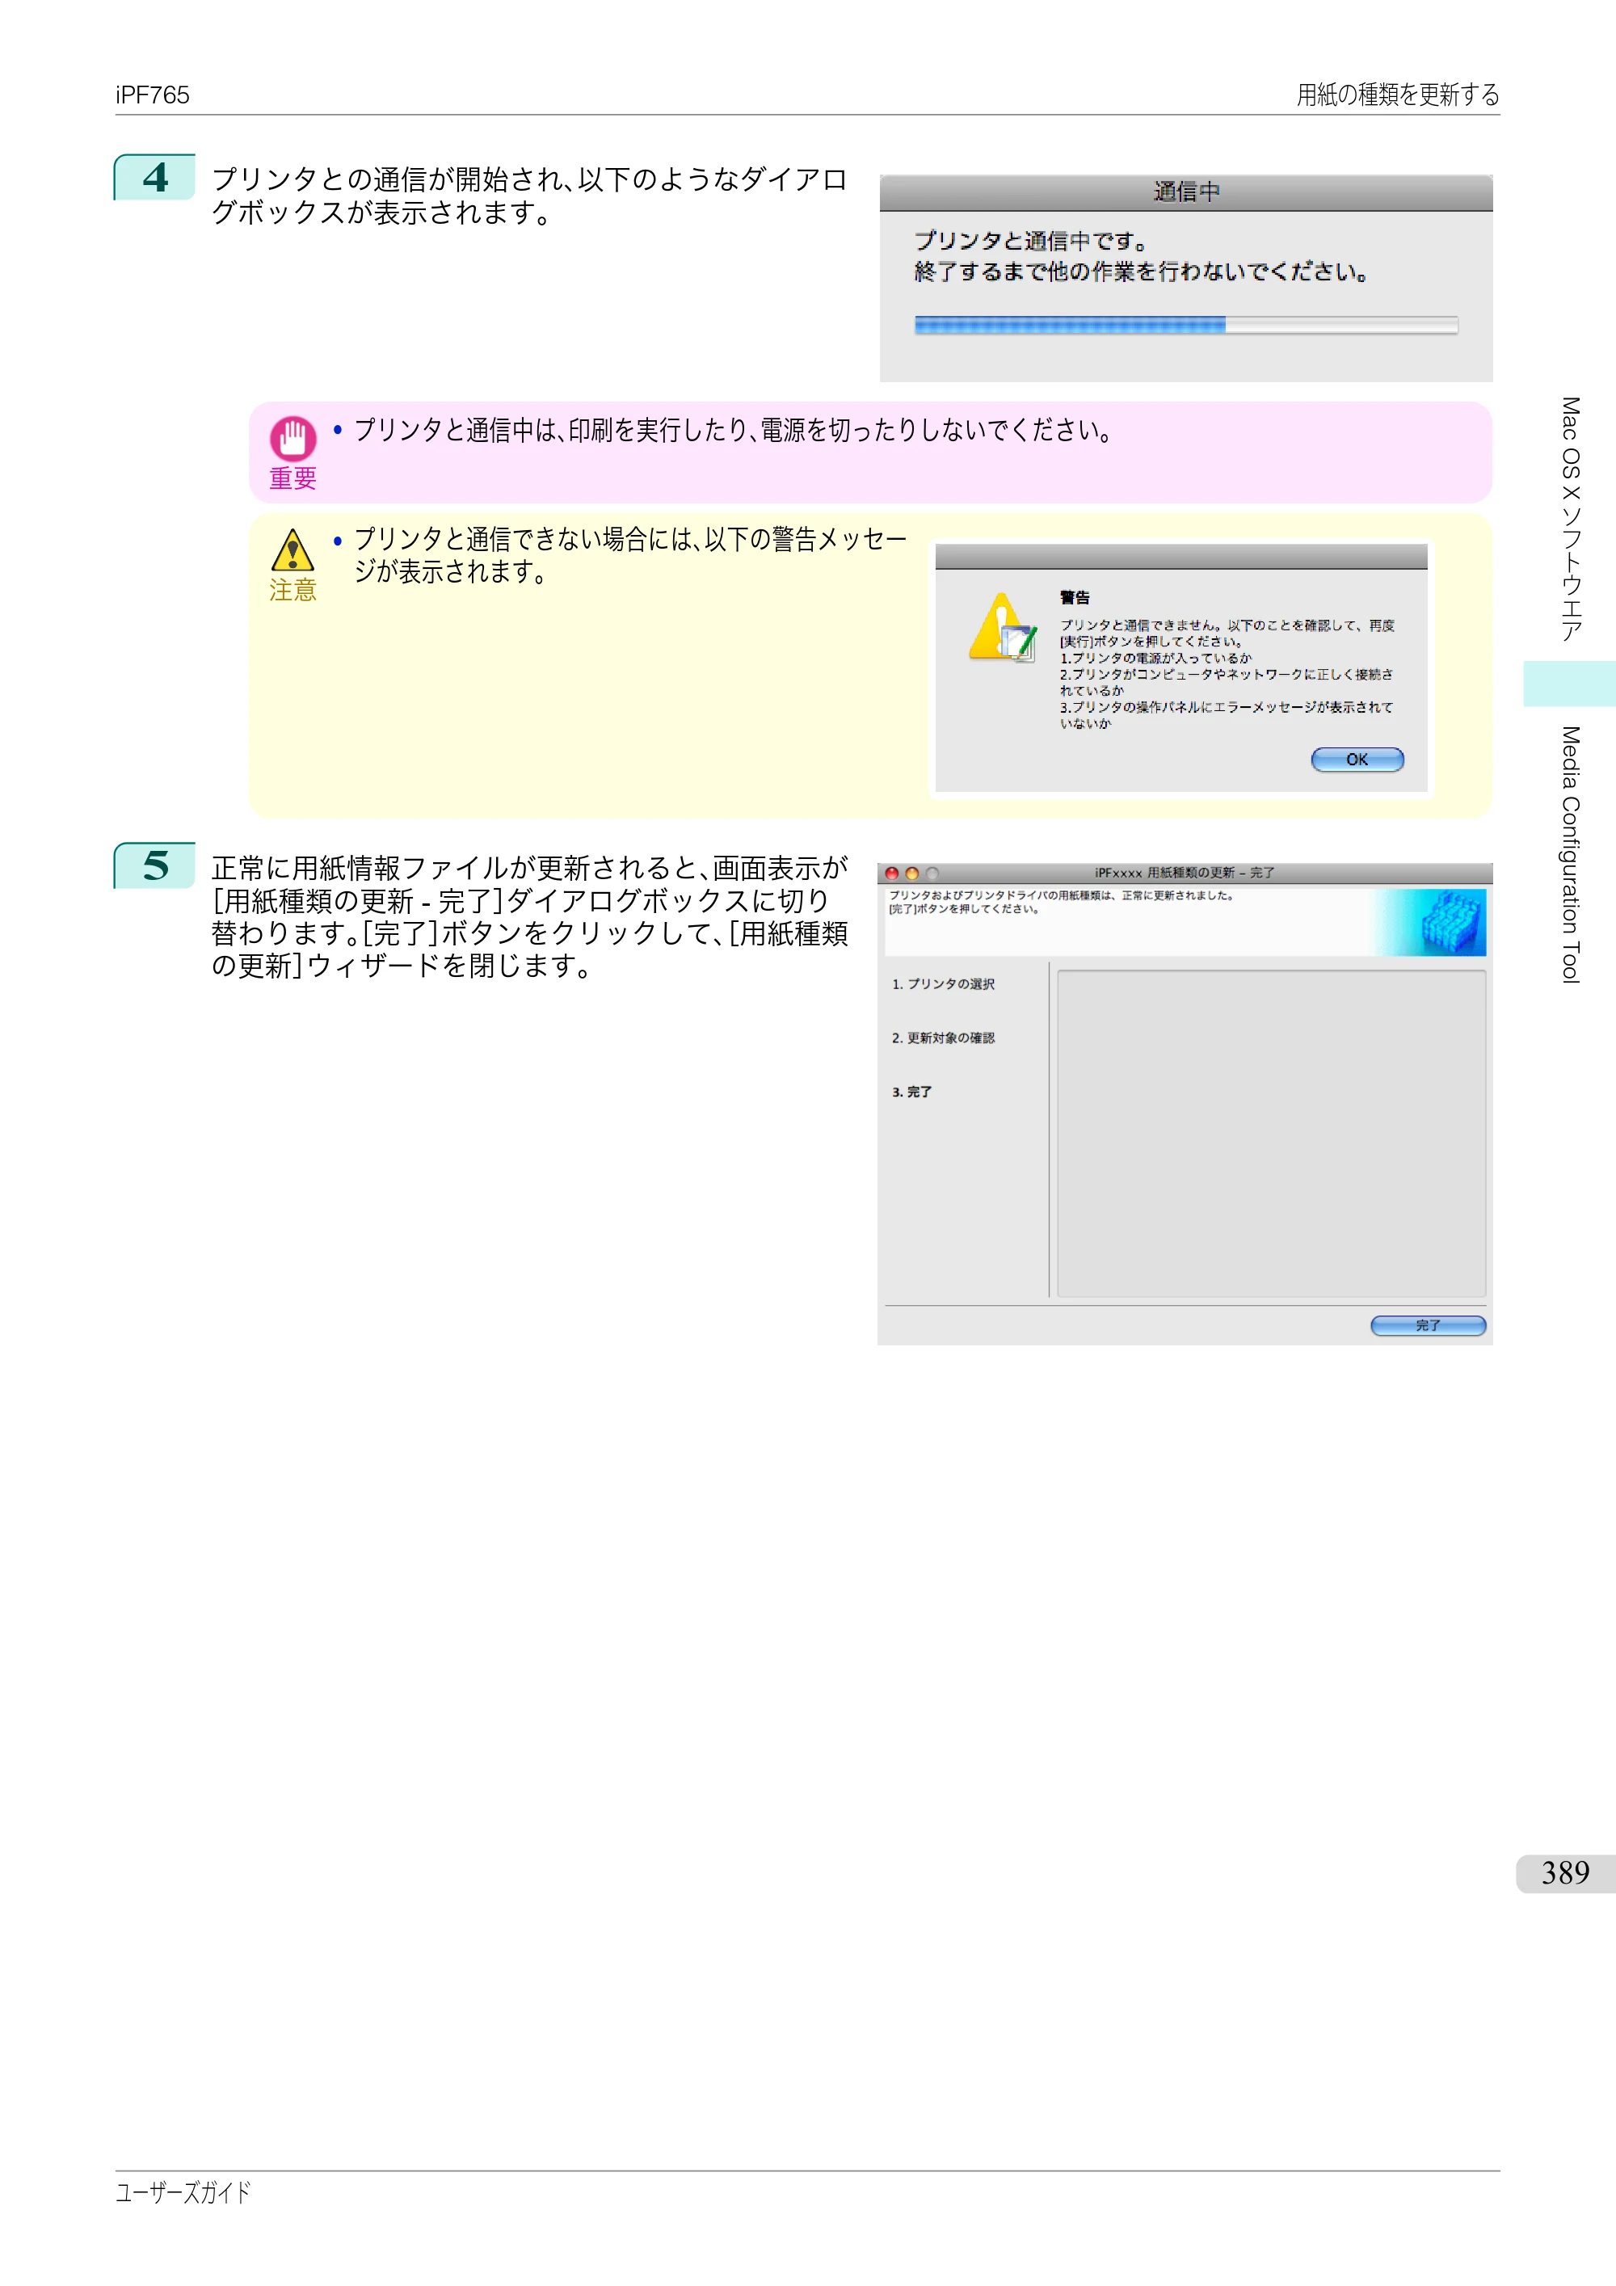Click the yellow minimize button of the wizard window
Viewport: 1616px width, 2286px height.
[912, 874]
